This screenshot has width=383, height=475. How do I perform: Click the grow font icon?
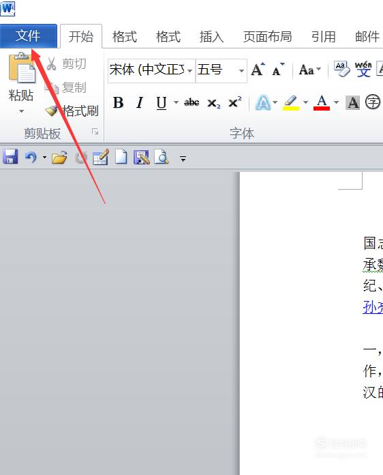[x=258, y=70]
